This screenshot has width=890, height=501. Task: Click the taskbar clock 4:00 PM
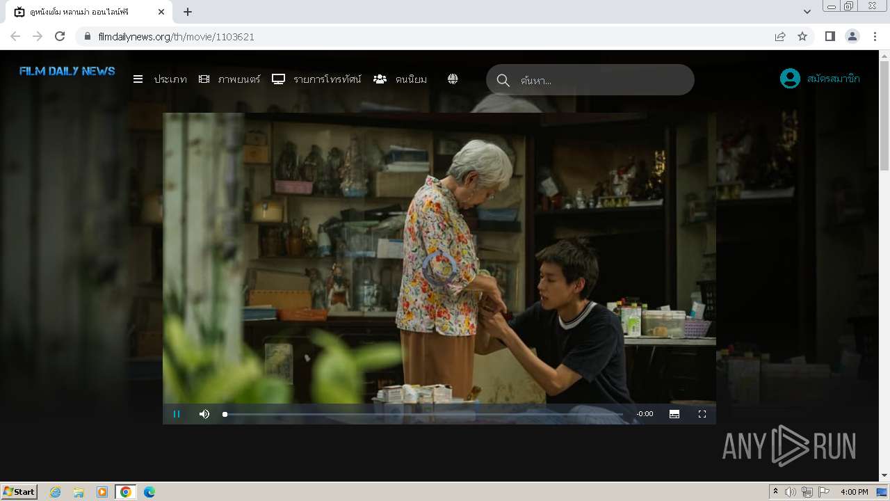point(854,492)
